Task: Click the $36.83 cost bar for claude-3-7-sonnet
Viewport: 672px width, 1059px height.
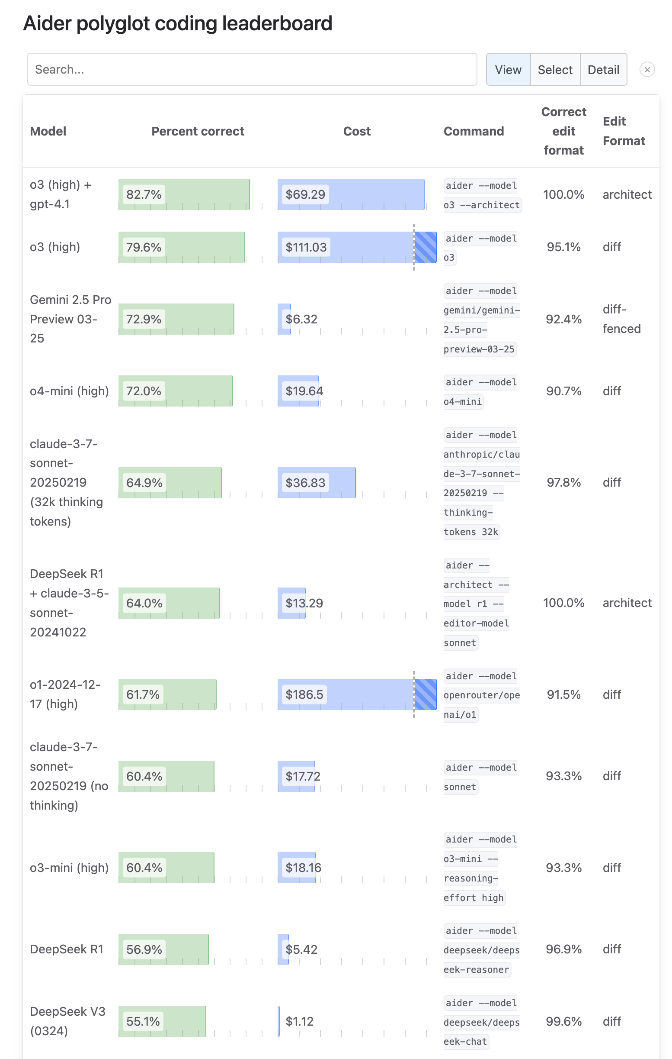Action: 317,482
